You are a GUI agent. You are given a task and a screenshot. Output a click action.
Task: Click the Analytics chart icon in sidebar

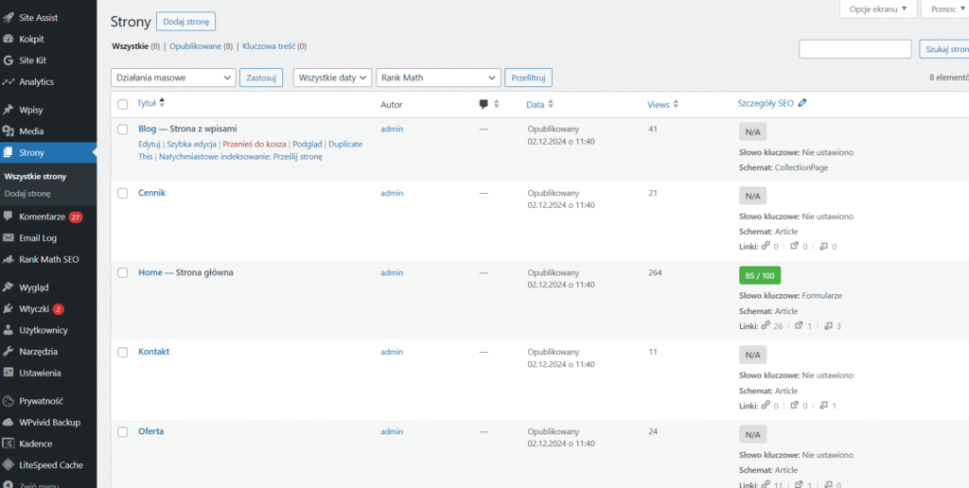(9, 82)
